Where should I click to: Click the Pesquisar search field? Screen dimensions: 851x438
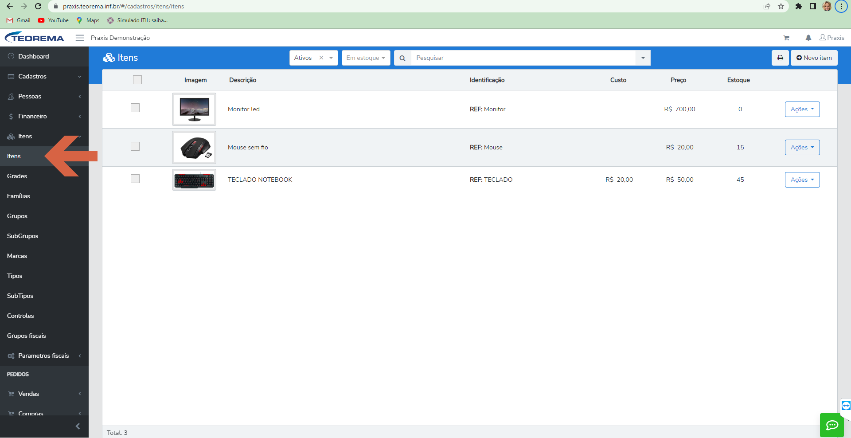coord(523,58)
